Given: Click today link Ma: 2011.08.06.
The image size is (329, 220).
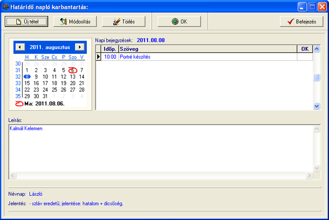Looking at the screenshot, I should (44, 103).
